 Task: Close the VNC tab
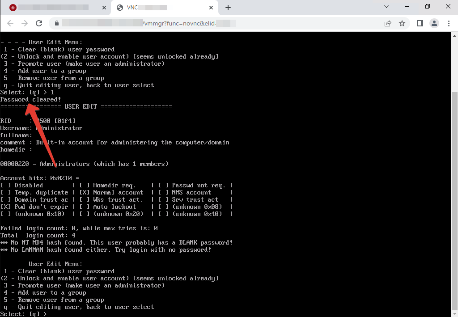point(211,7)
